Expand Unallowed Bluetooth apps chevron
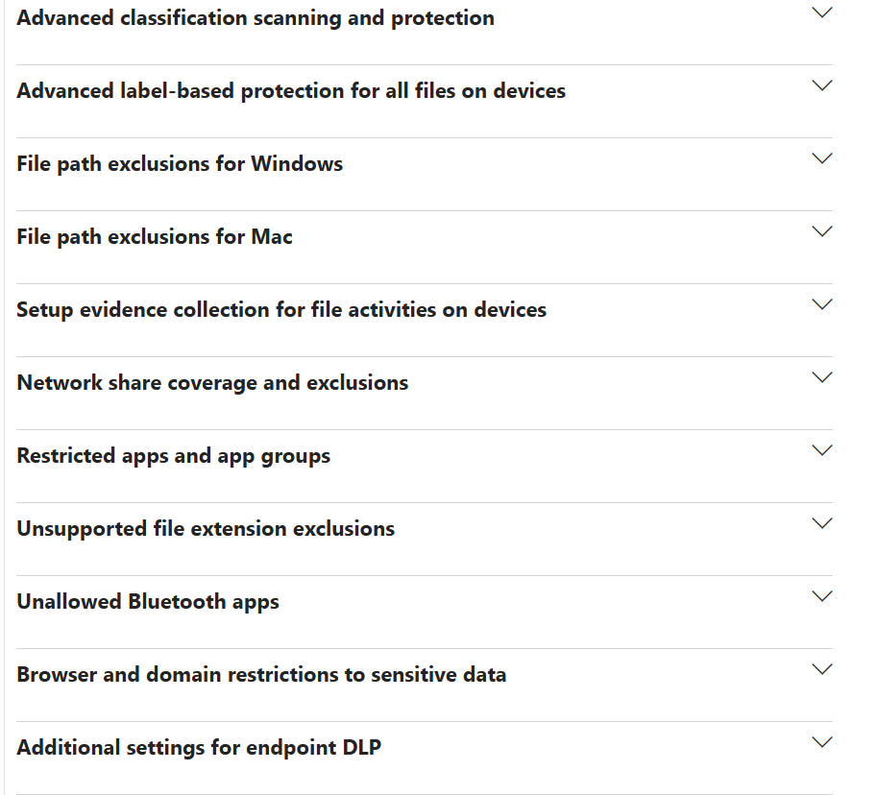Image resolution: width=877 pixels, height=795 pixels. (821, 597)
